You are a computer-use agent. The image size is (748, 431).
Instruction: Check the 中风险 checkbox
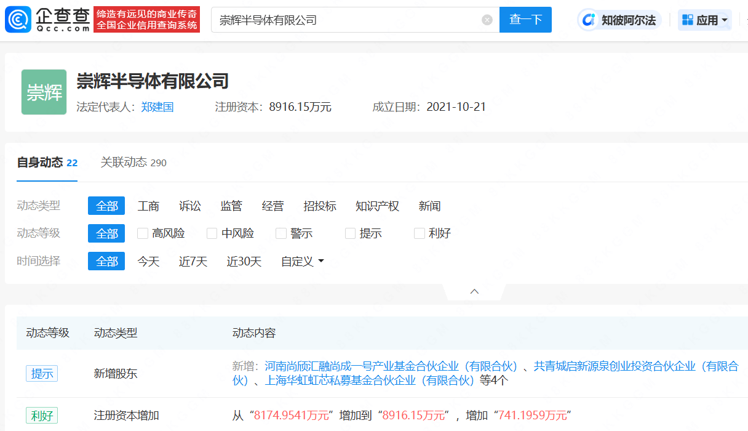coord(212,233)
